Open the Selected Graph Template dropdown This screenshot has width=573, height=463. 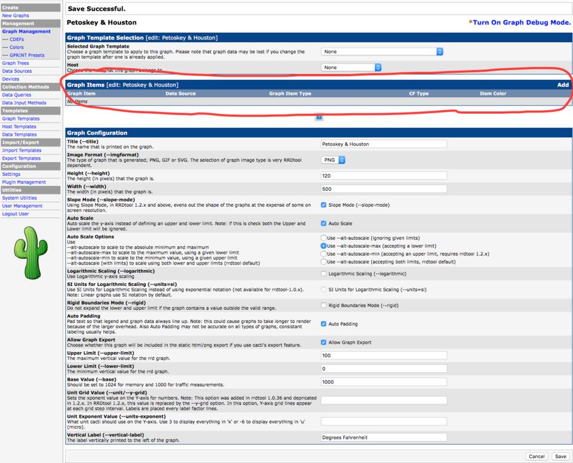(x=382, y=52)
